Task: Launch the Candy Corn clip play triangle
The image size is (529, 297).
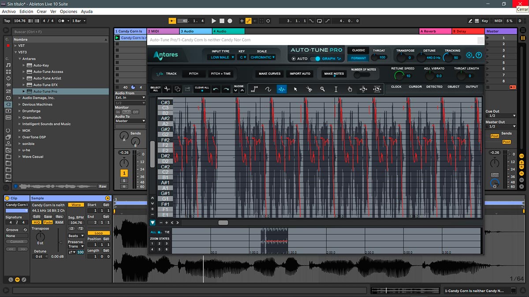Action: pyautogui.click(x=117, y=38)
